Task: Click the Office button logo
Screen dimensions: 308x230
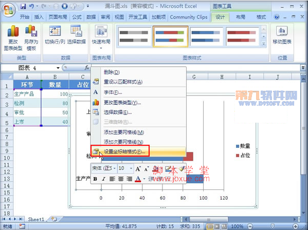Action: pyautogui.click(x=9, y=10)
